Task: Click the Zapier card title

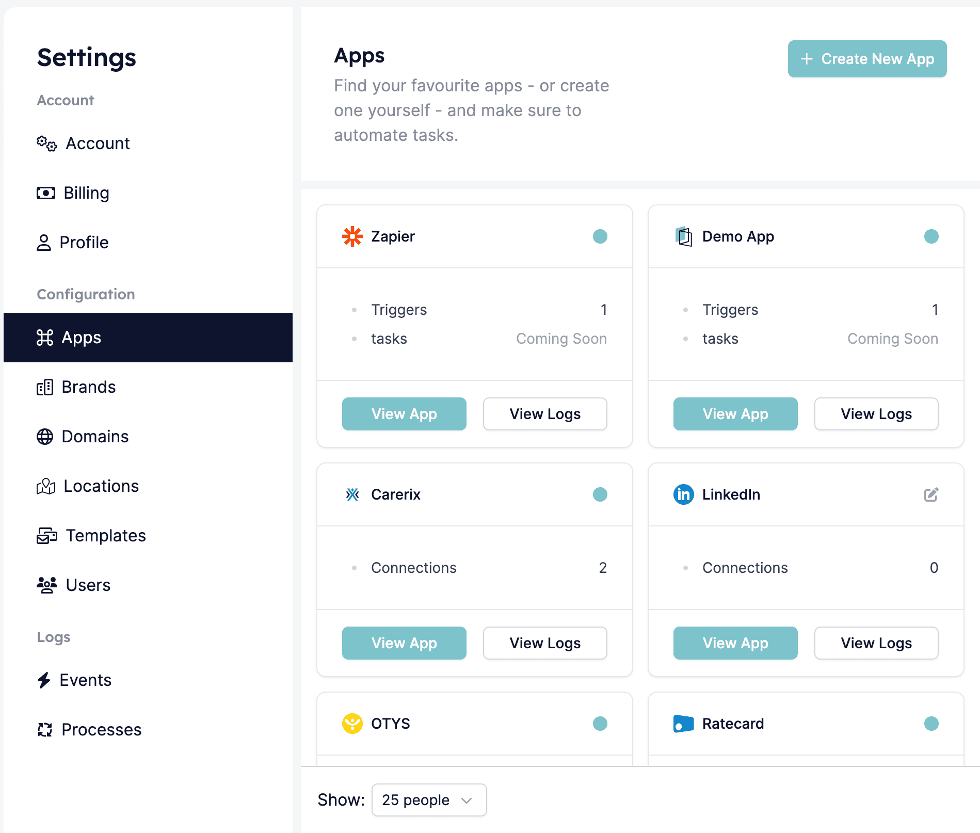Action: 393,236
